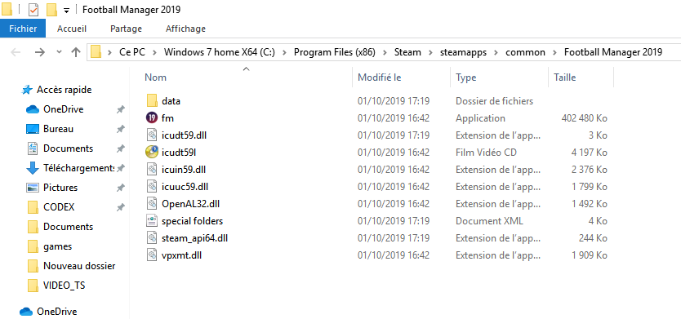The width and height of the screenshot is (681, 319).
Task: Click the Properties icon in quick access toolbar
Action: click(33, 9)
